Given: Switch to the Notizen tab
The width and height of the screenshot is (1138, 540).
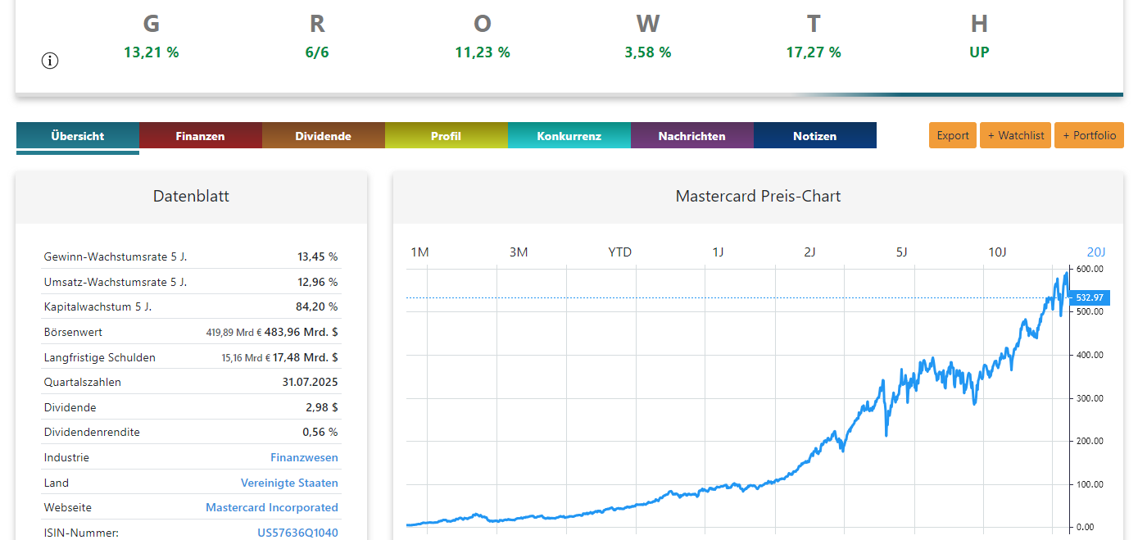Looking at the screenshot, I should coord(815,136).
